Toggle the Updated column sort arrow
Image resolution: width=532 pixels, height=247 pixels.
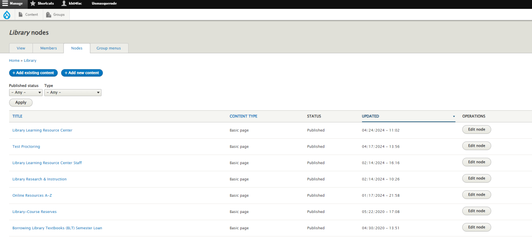[454, 116]
